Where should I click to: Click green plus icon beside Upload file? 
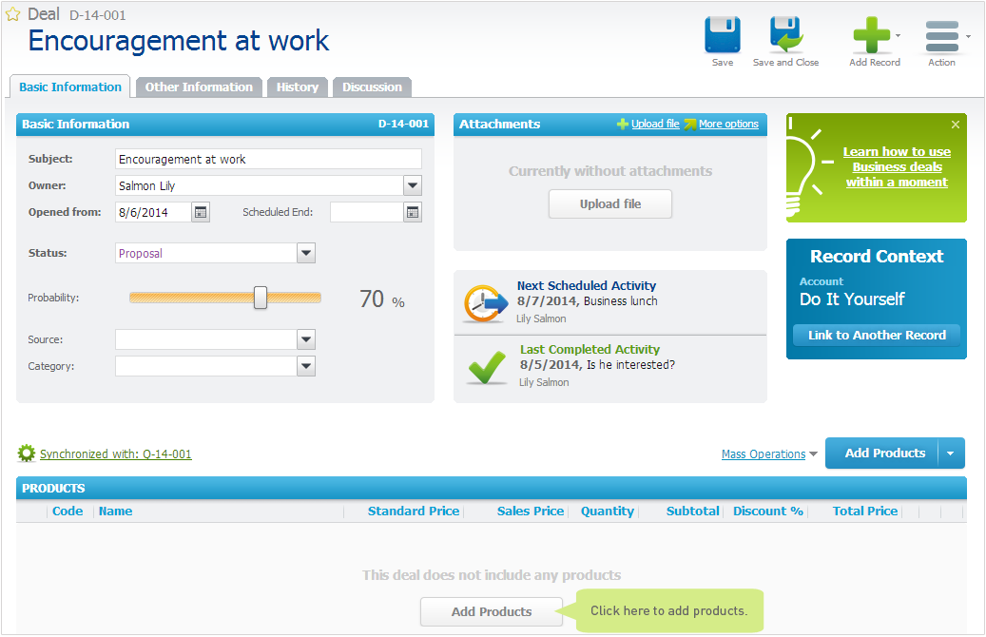pyautogui.click(x=623, y=124)
